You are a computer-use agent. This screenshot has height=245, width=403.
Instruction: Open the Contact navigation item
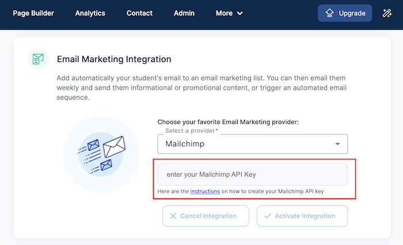(139, 13)
